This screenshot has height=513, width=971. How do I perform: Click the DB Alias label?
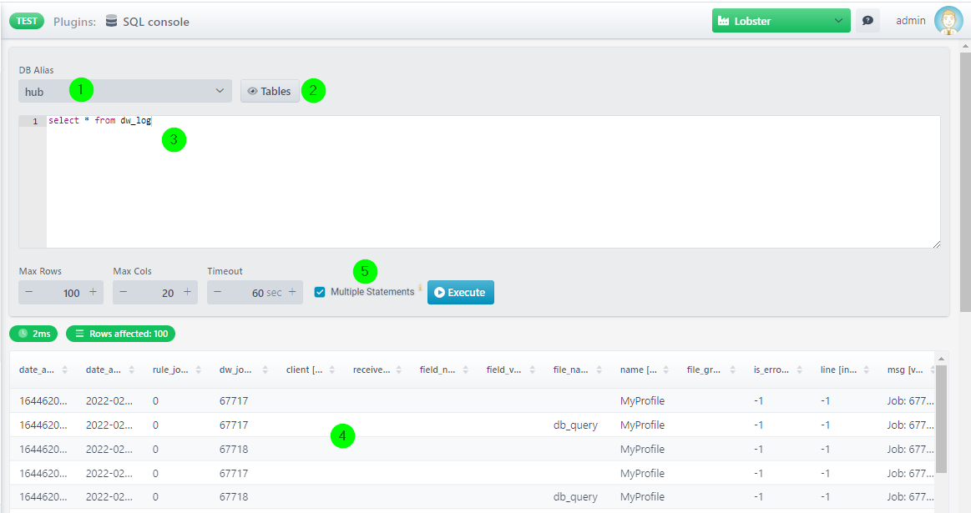tap(36, 70)
